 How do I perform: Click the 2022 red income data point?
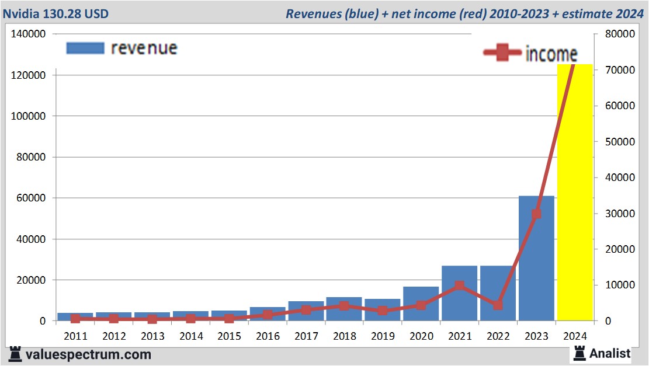(498, 305)
